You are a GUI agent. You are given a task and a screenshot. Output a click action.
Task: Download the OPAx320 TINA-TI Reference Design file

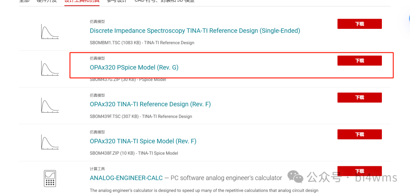point(360,98)
